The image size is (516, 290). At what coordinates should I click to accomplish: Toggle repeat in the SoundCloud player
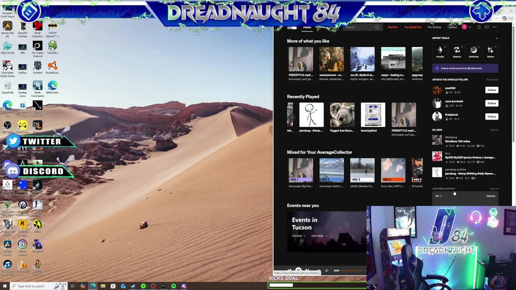coord(327,270)
